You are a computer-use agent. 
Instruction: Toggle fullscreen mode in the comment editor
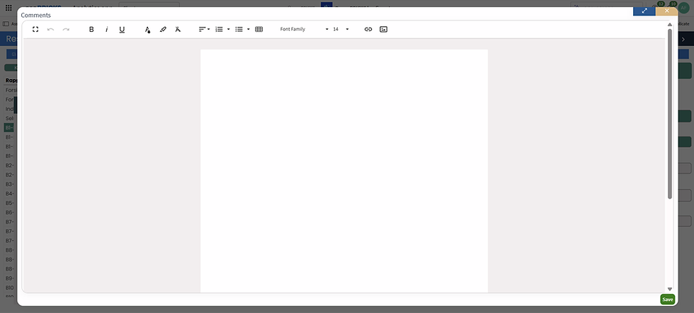pos(35,29)
